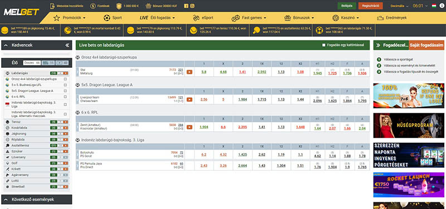Viewport: 446px width, 209px height.
Task: Click the Tenisz sport icon in sidebar
Action: [x=7, y=122]
